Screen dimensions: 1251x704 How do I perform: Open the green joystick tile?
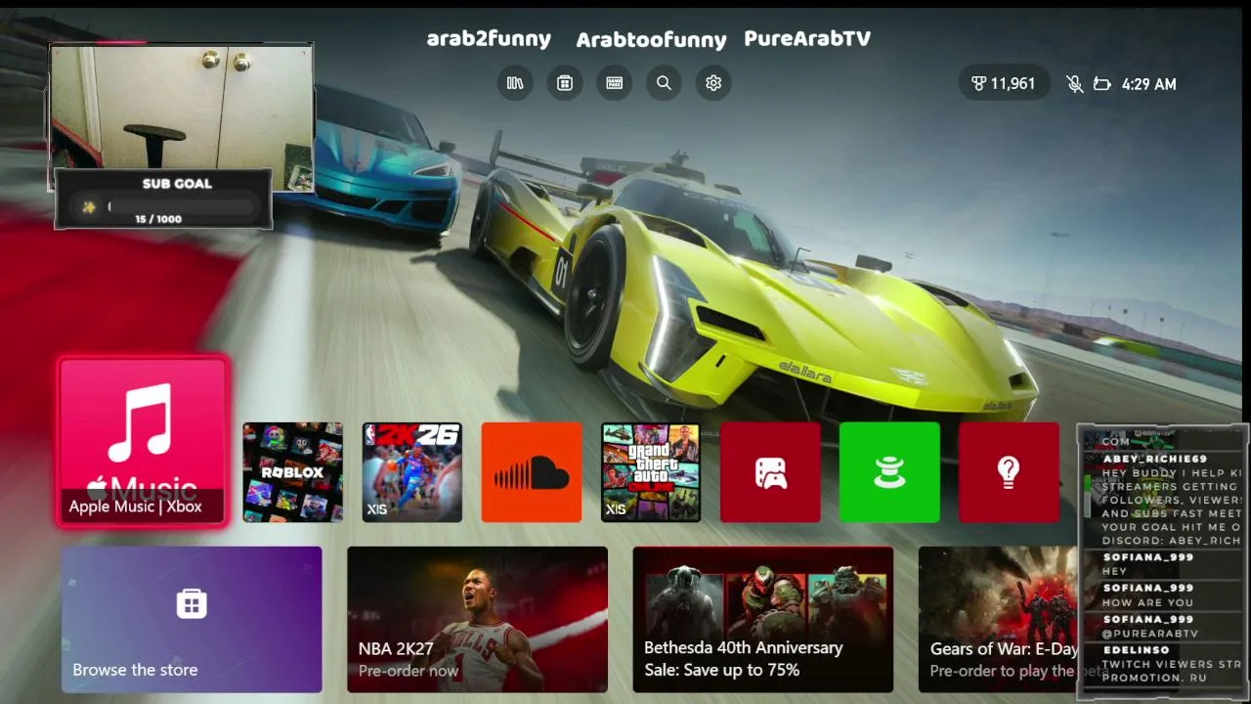point(889,472)
